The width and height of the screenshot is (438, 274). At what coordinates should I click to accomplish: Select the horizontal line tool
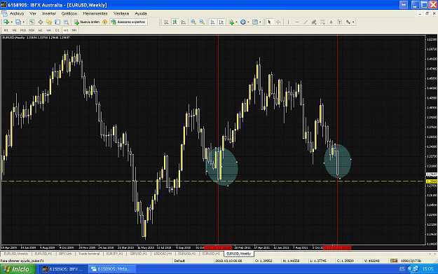coord(297,22)
